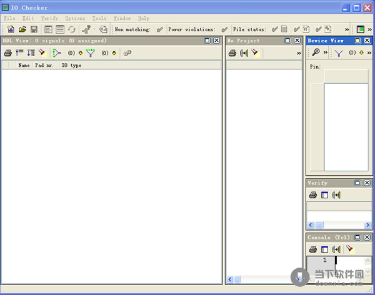
Task: Click the green-dotted signal filter icon in HDL View
Action: [57, 53]
